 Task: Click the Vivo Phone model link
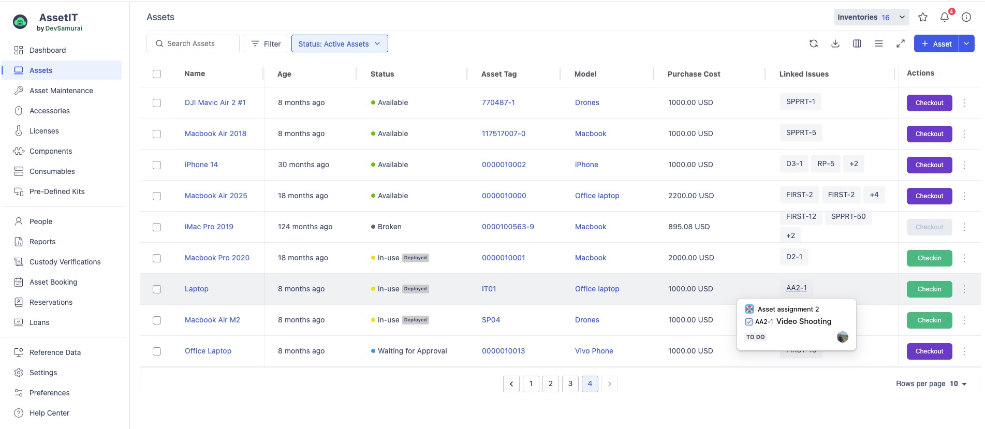pyautogui.click(x=594, y=351)
